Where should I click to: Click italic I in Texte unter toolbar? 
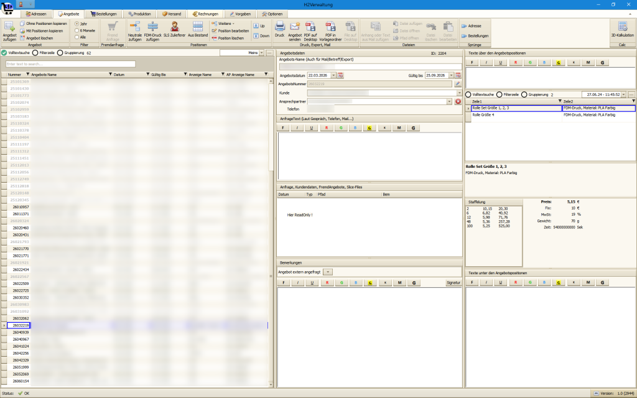pyautogui.click(x=486, y=282)
